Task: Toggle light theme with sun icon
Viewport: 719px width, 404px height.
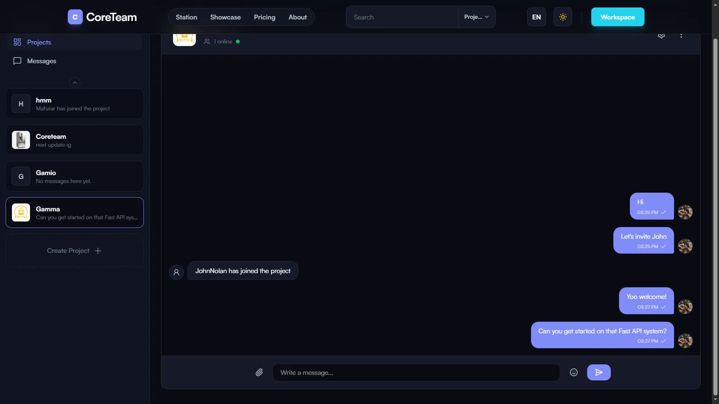Action: click(563, 17)
